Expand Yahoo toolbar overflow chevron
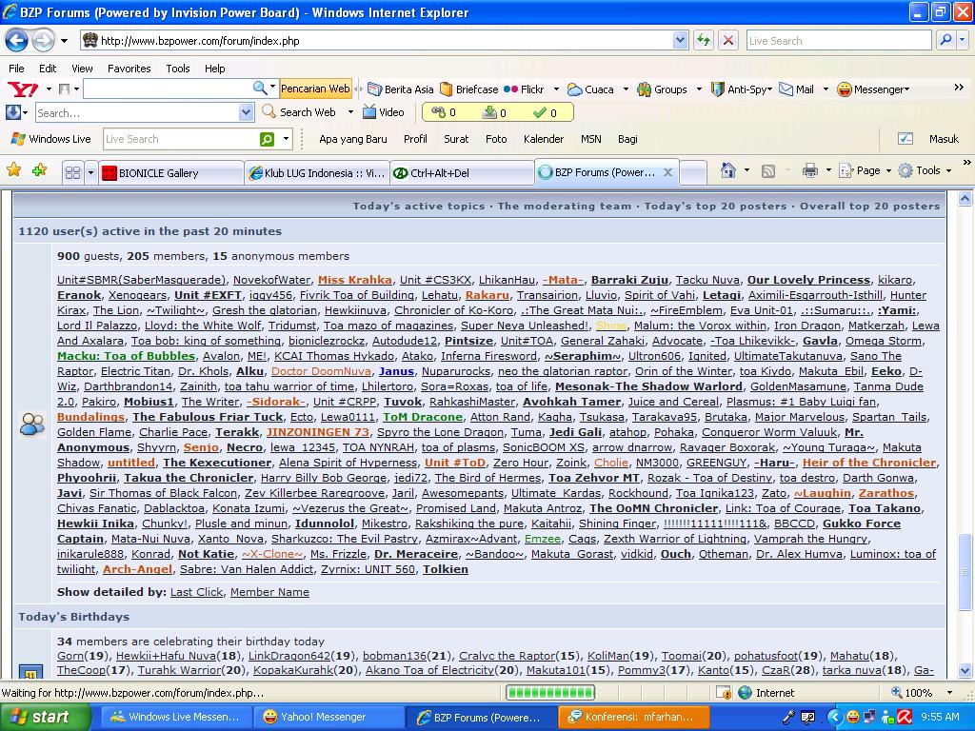Viewport: 975px width, 731px height. coord(959,88)
